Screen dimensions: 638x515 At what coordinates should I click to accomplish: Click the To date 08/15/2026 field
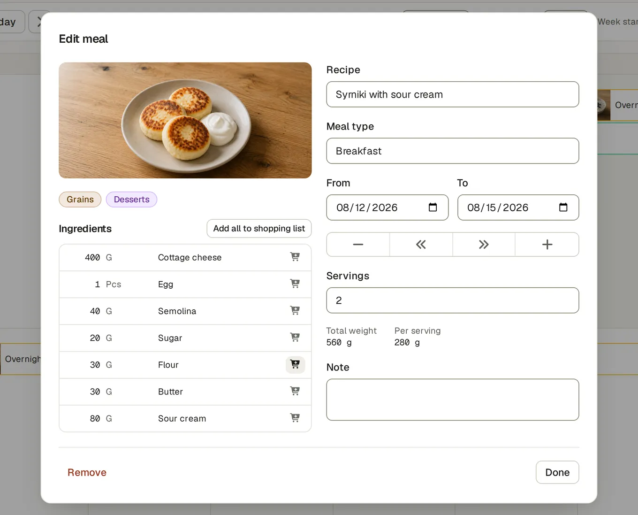[x=518, y=208]
